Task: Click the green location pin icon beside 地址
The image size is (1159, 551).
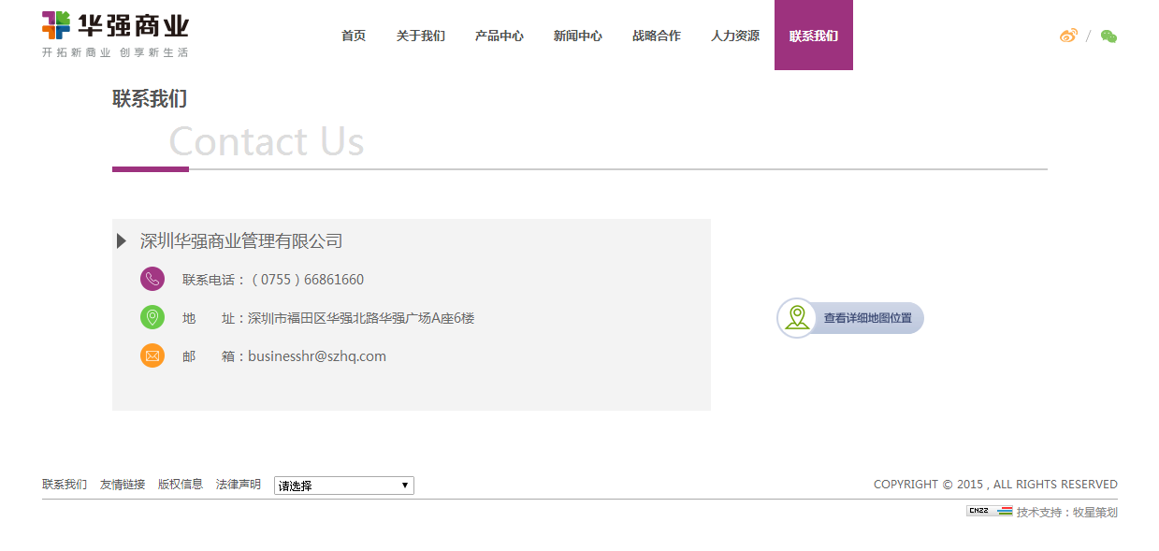Action: tap(152, 317)
